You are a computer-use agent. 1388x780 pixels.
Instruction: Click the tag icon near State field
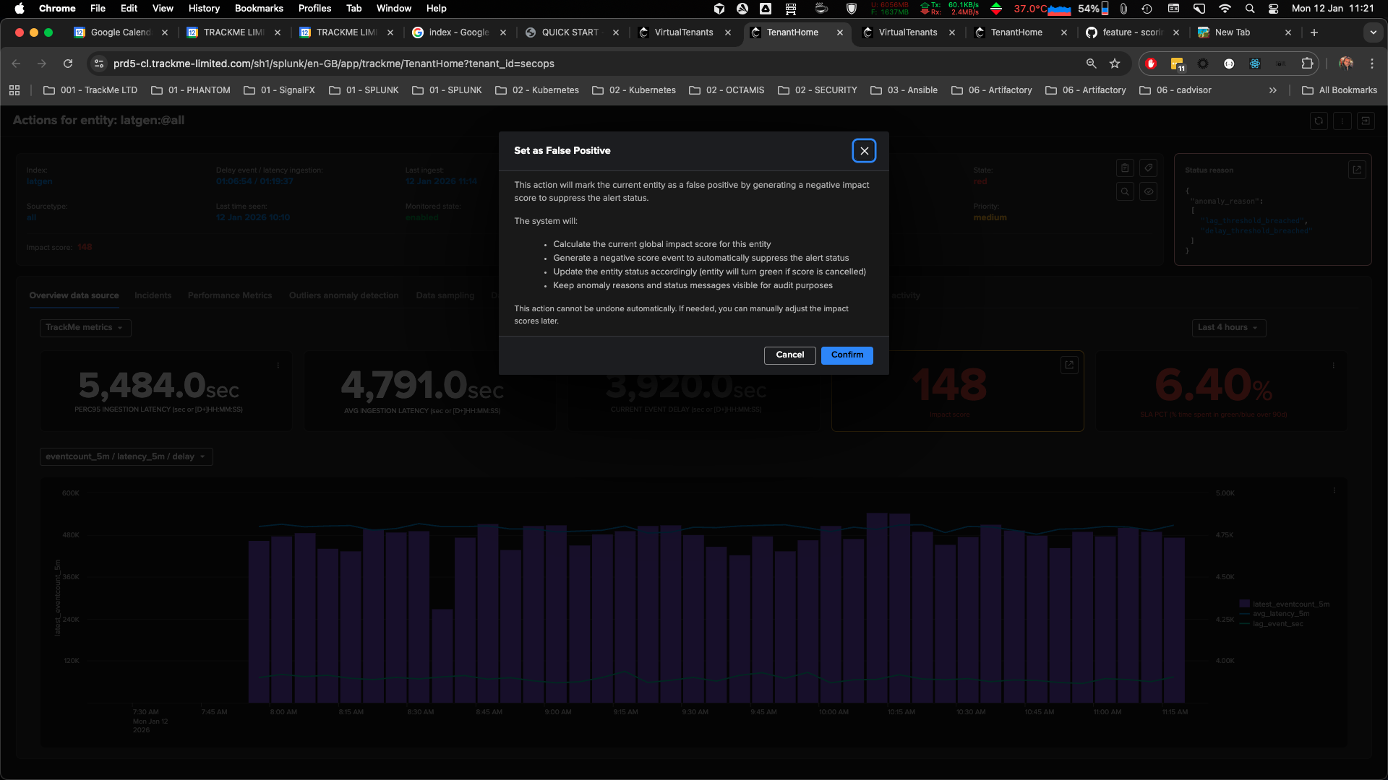coord(1148,168)
